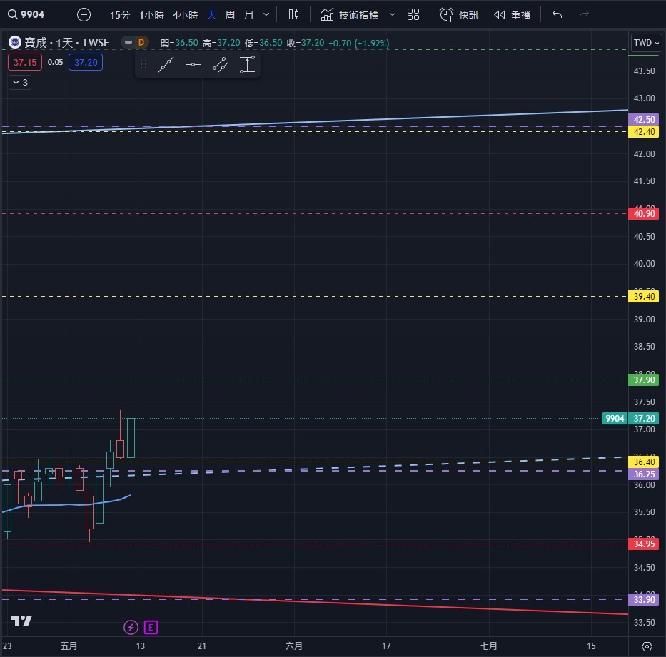Image resolution: width=666 pixels, height=657 pixels.
Task: Open the layout grid selector icon
Action: click(413, 14)
